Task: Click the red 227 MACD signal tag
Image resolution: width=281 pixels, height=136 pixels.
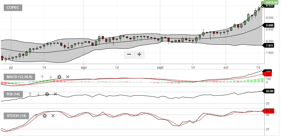Action: [x=267, y=74]
